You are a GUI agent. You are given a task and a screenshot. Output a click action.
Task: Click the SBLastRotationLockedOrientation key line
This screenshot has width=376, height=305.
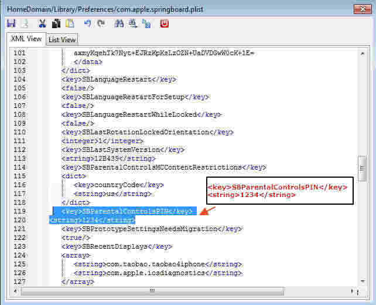(x=148, y=132)
